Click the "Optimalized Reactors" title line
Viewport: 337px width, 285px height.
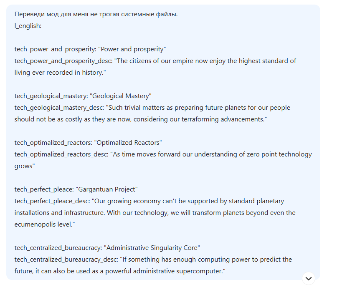pos(88,143)
